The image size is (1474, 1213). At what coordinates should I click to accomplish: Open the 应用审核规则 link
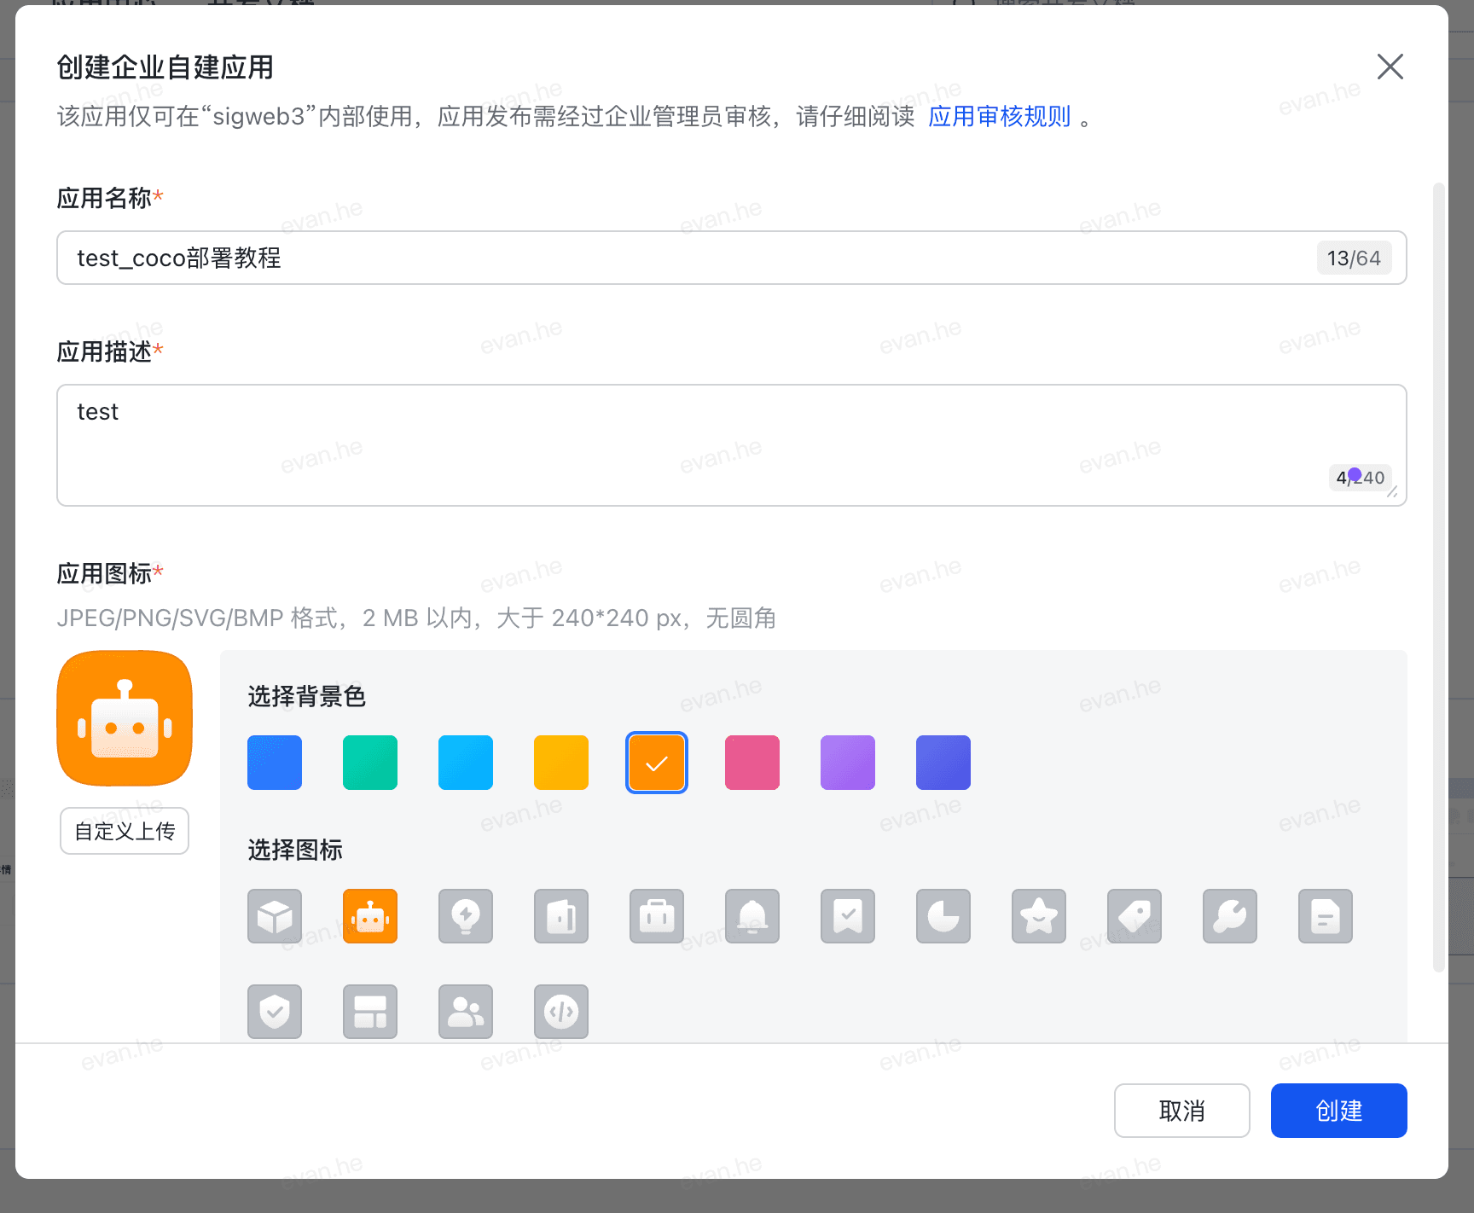coord(1000,117)
